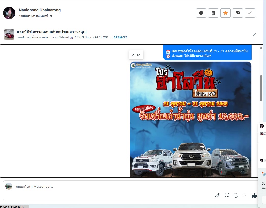Screen dimensions: 266x208
Task: Open the emoji picker
Action: [x=236, y=195]
